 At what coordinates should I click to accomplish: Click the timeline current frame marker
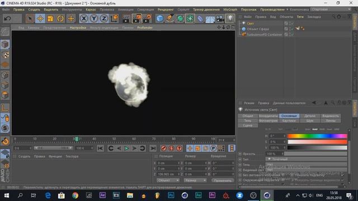pos(77,139)
